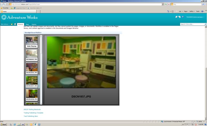
Task: Click the Print toolbar icon
Action: [x=180, y=11]
